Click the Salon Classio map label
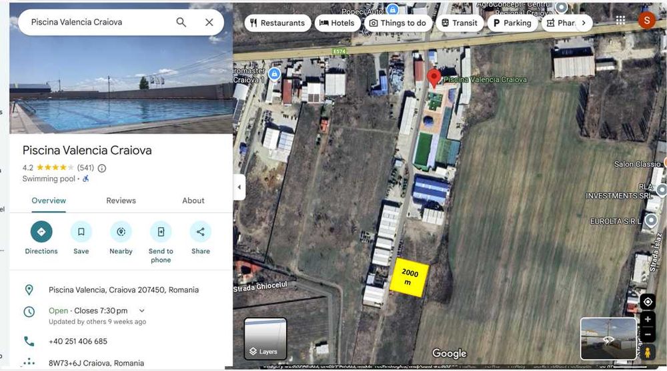 pos(637,164)
